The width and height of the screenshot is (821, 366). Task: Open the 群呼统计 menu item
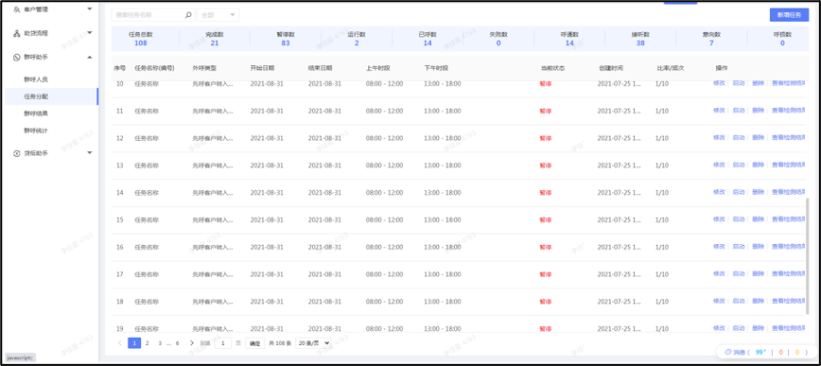(x=36, y=131)
